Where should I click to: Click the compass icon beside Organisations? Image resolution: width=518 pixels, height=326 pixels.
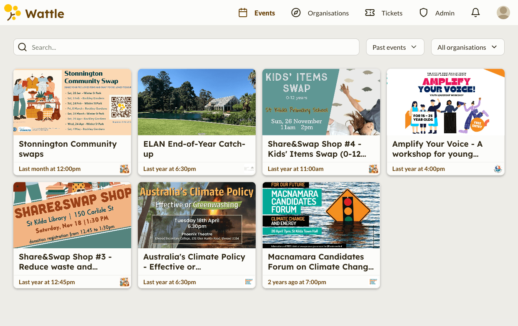(x=296, y=13)
